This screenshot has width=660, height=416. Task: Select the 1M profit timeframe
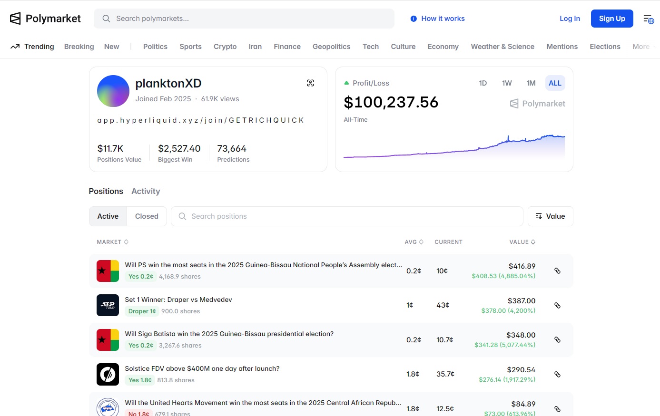point(531,83)
